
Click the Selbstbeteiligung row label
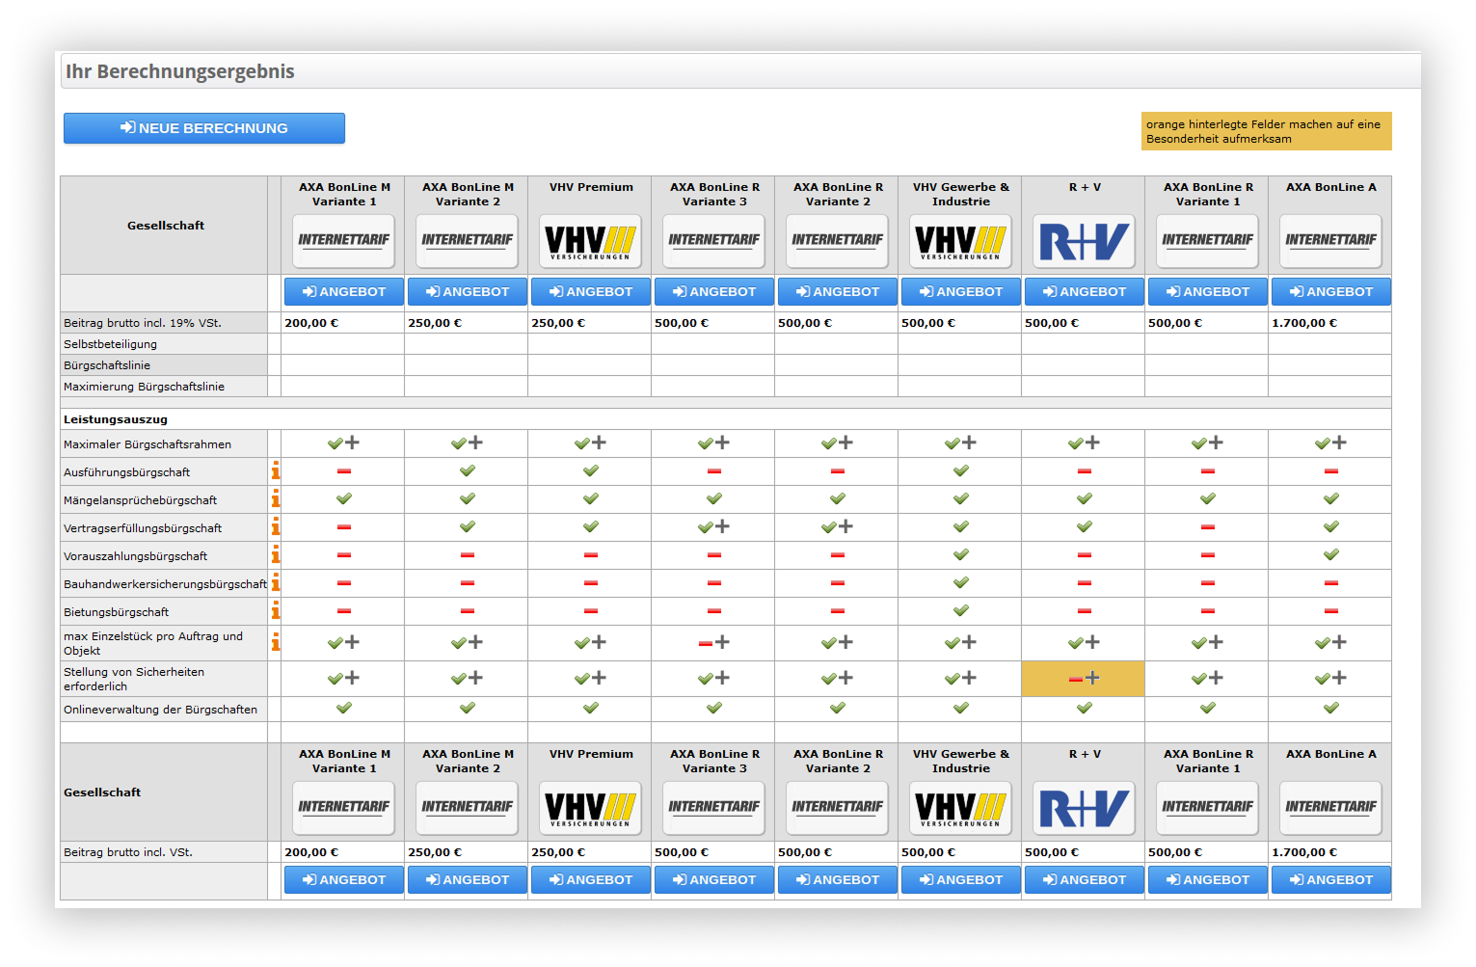[110, 344]
